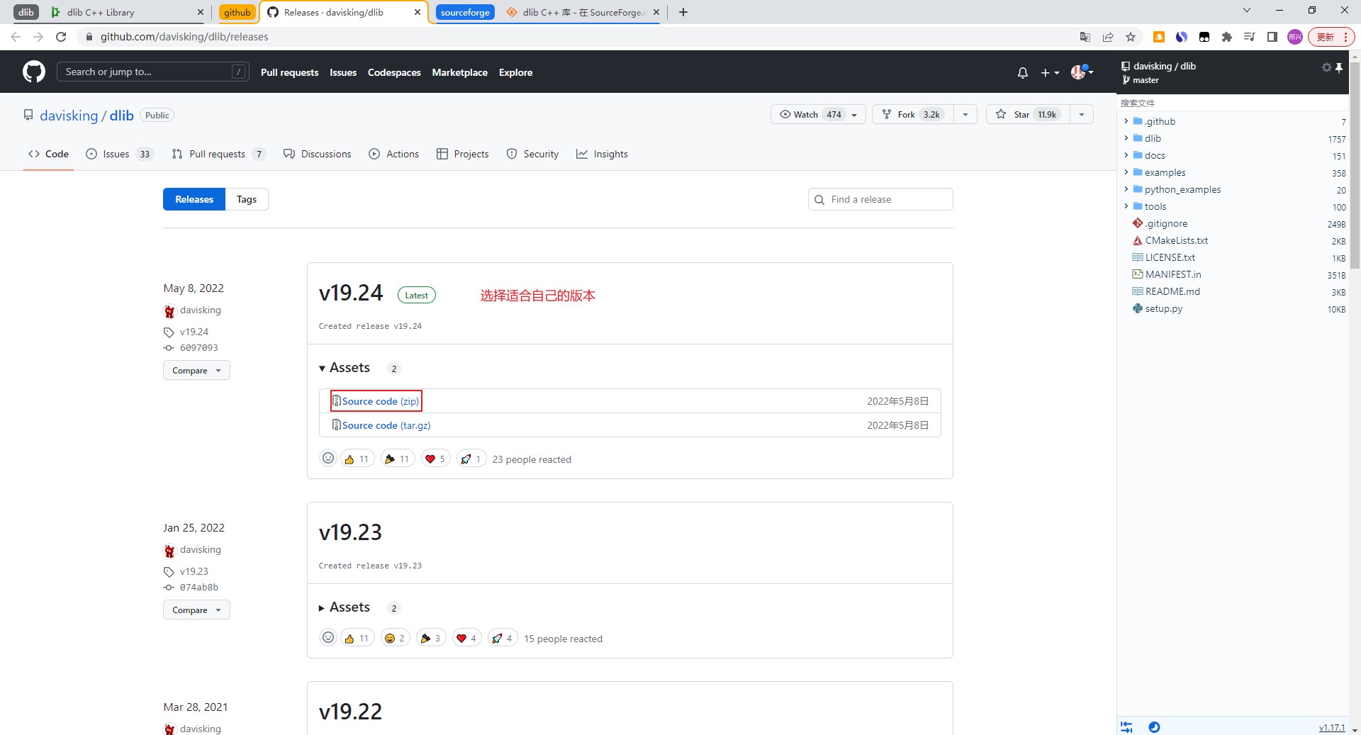Open the Actions tab
1361x735 pixels.
click(x=394, y=154)
